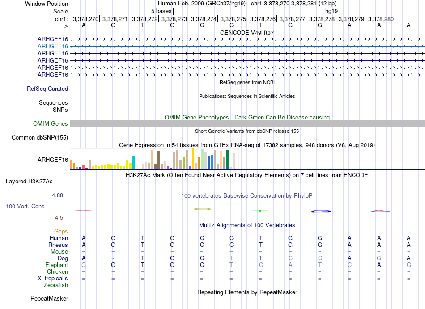Click the Rhesus alignment row label

[x=58, y=245]
